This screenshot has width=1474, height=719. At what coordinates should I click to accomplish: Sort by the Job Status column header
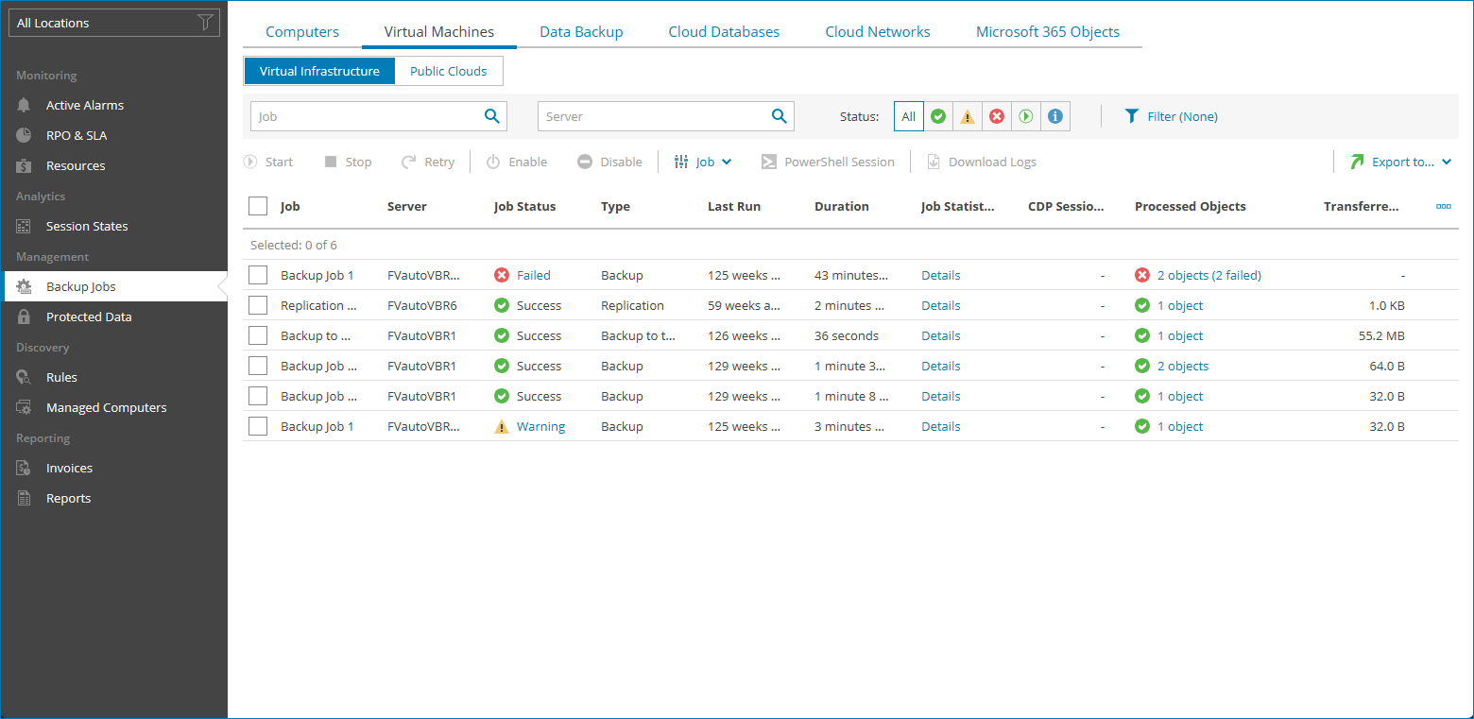pos(524,206)
